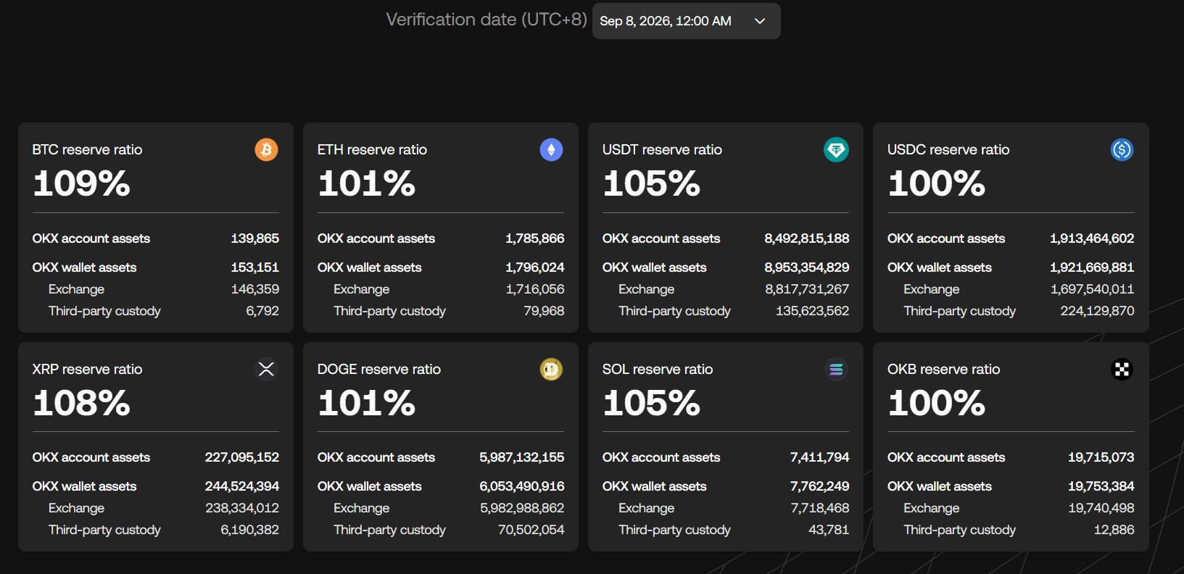The image size is (1184, 574).
Task: Click DOGE wallet assets value 6,053,490,916
Action: [522, 486]
